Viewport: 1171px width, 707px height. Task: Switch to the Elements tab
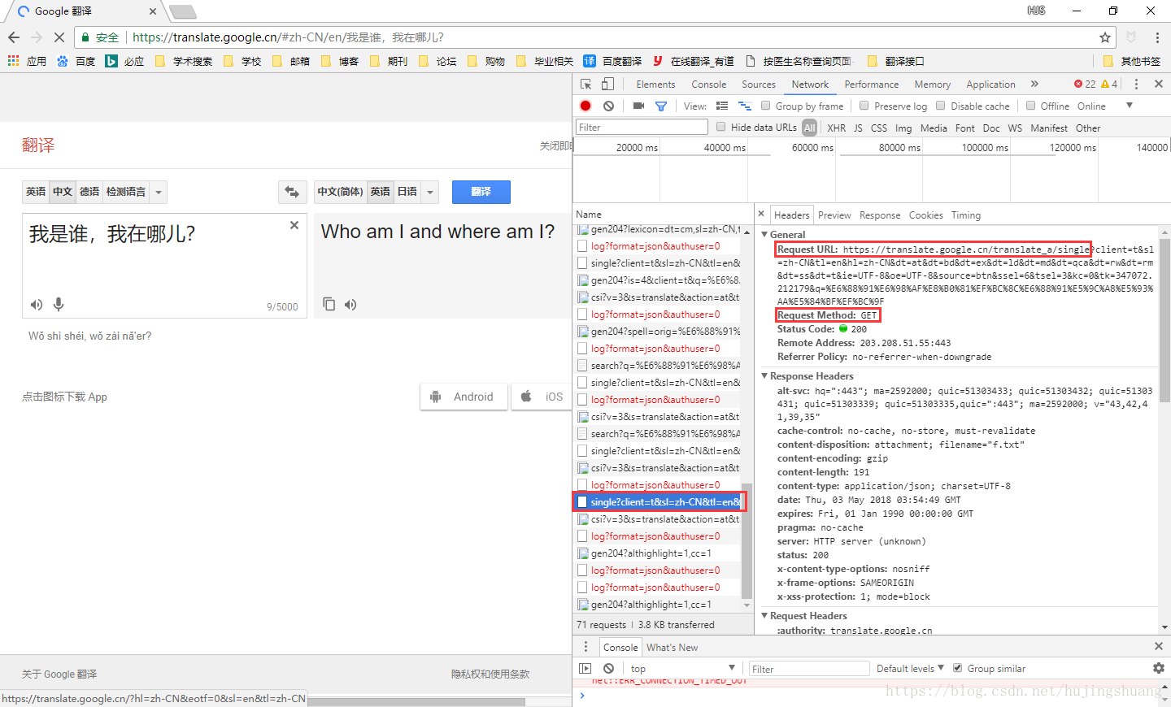[x=655, y=85]
